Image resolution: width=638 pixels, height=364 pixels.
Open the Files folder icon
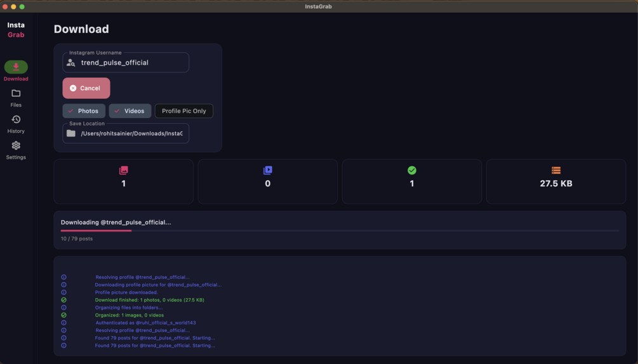[x=16, y=93]
